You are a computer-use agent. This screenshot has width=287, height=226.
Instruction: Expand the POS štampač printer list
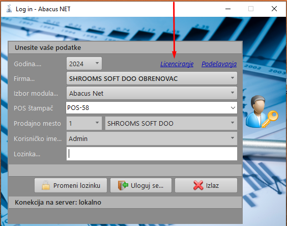(152, 108)
